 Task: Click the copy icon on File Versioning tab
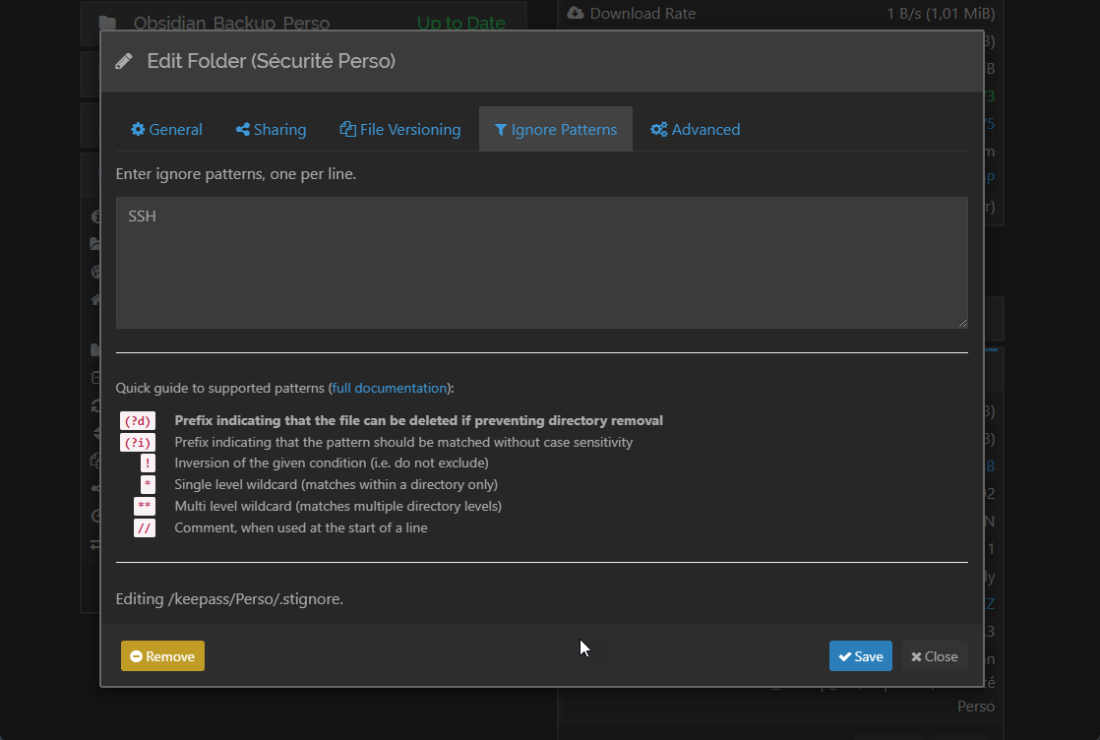347,130
